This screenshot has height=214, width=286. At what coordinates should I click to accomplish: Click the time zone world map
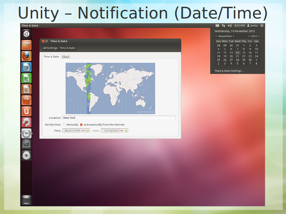click(110, 88)
